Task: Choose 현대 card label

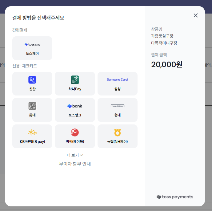Action: click(117, 115)
